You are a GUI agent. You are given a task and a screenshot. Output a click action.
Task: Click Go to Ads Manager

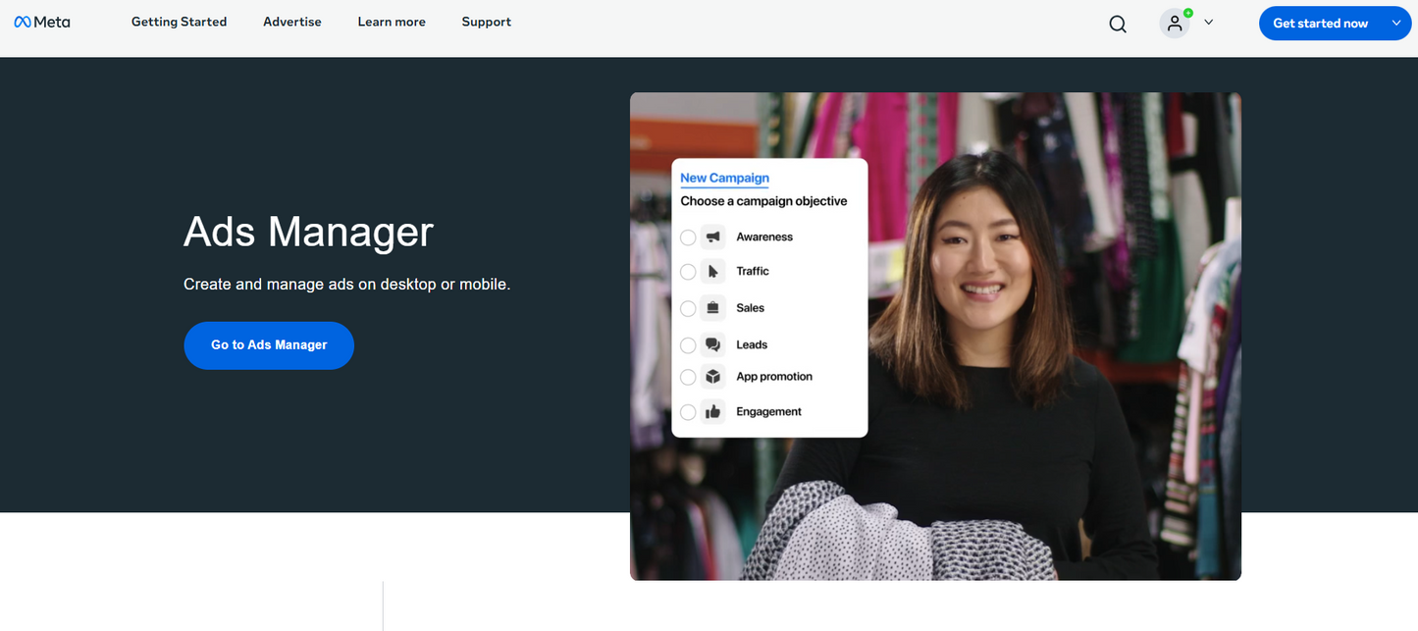[x=268, y=345]
